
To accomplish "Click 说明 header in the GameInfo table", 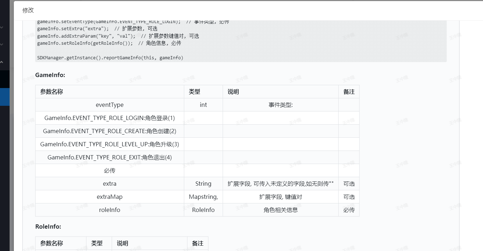I will click(233, 92).
